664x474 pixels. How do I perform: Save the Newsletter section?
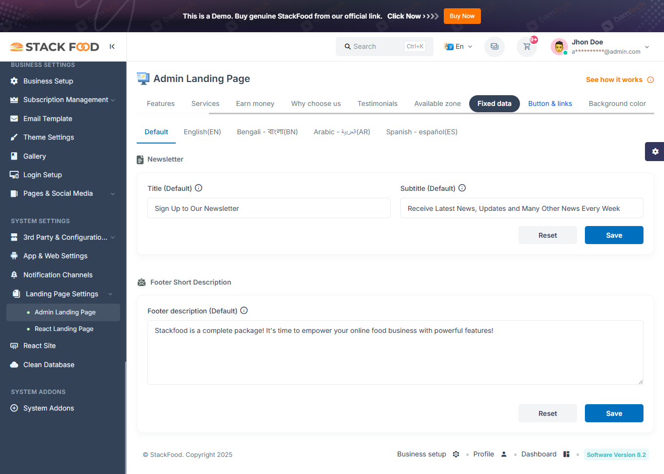(x=614, y=235)
